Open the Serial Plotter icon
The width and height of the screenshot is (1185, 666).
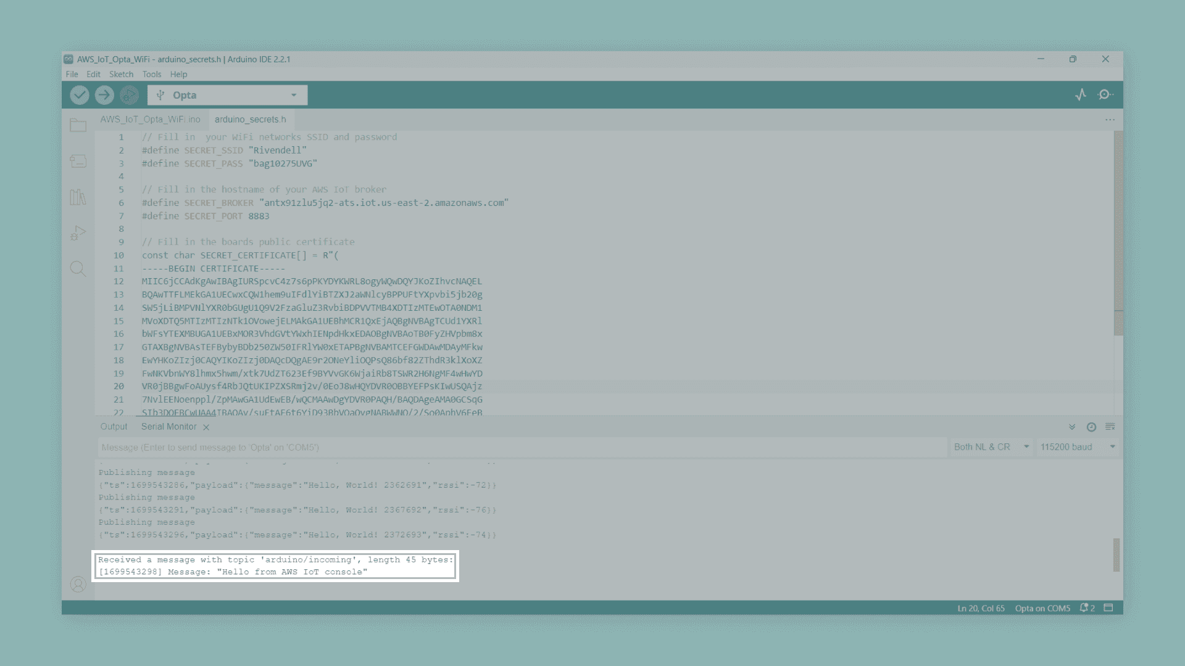[1081, 94]
